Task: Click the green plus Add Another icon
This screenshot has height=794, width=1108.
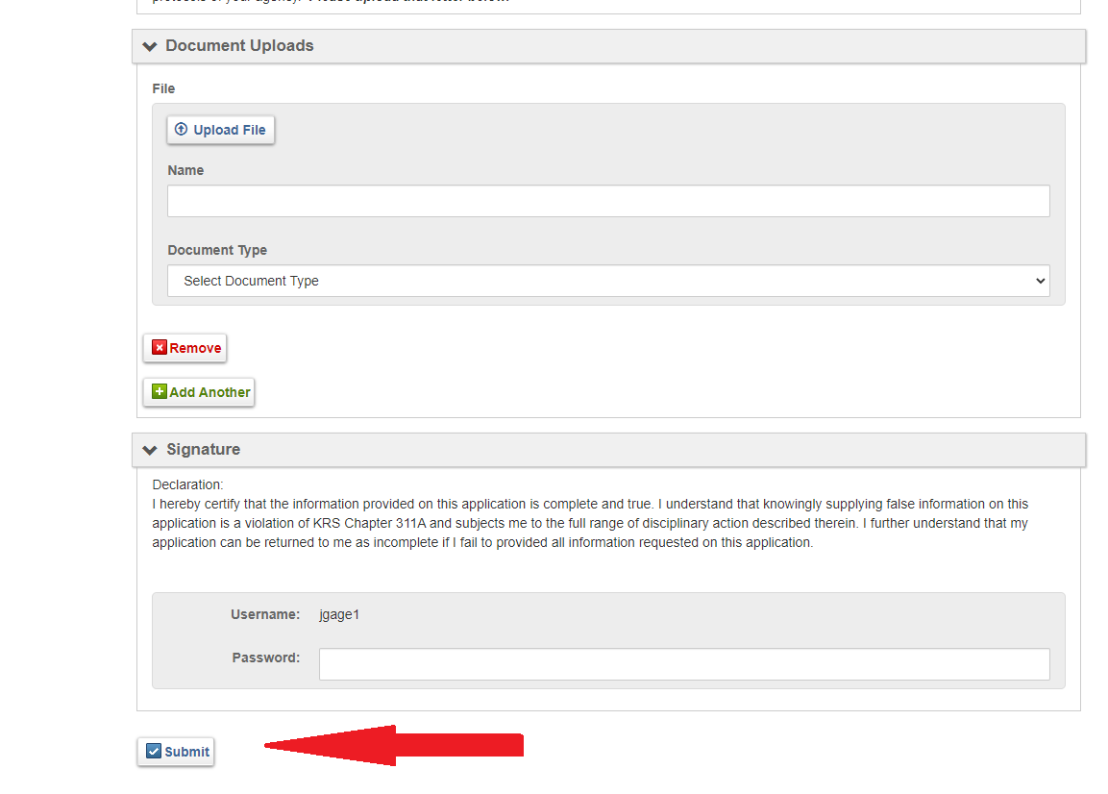Action: point(160,392)
